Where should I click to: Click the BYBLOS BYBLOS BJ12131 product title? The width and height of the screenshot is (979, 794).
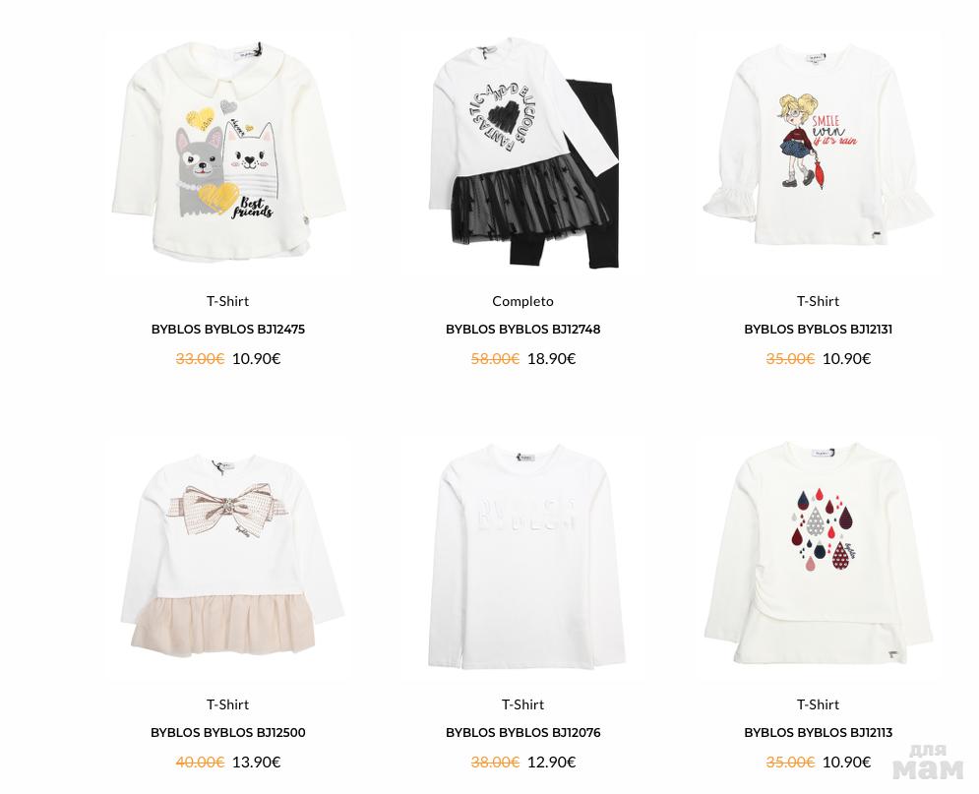pos(818,329)
